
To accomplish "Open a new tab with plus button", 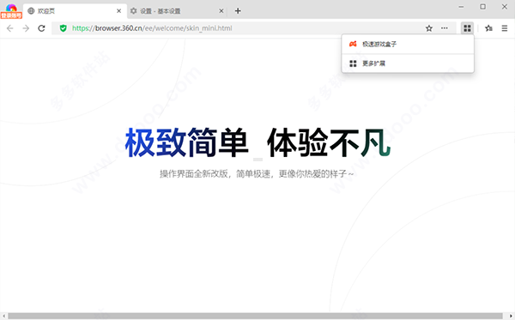I will [x=238, y=11].
